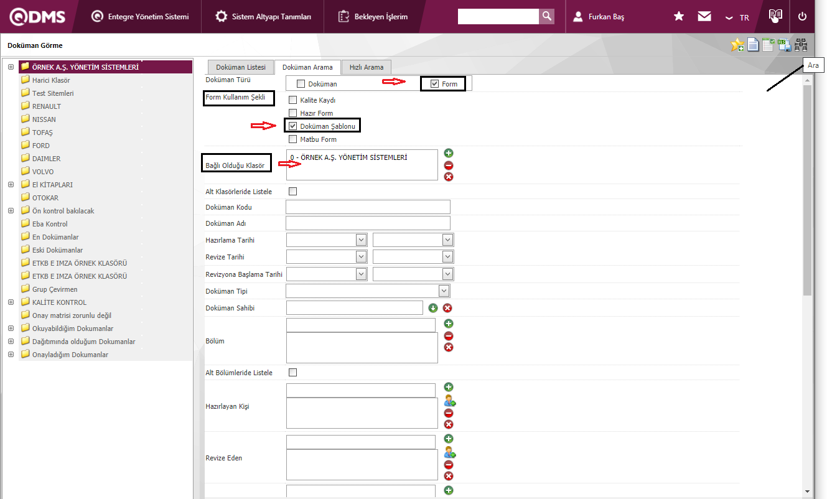827x499 pixels.
Task: Remove Revize Eden with red minus icon
Action: [x=449, y=465]
